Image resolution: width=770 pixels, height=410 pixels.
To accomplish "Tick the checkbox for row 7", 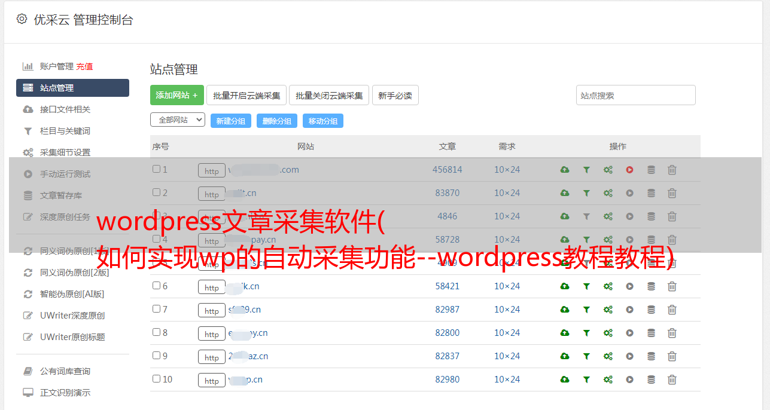I will point(156,309).
